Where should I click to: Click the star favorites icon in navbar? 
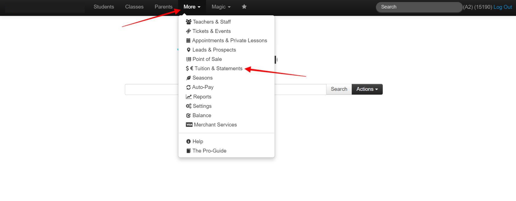click(x=244, y=7)
